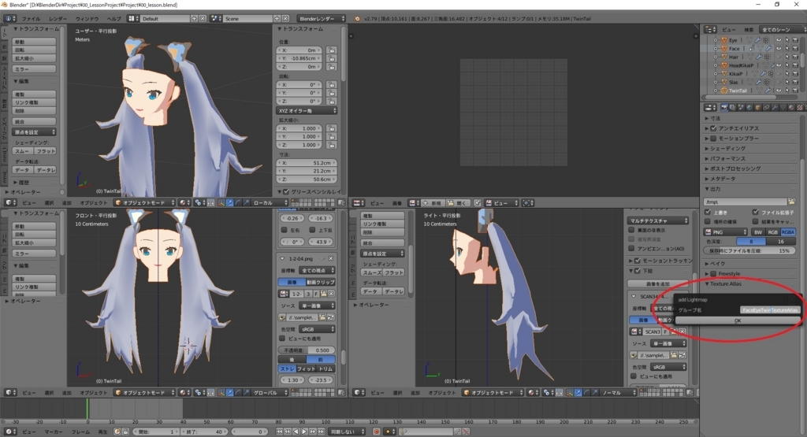Toggle visibility eye of Eye object
Screen dimensions: 807x437
(779, 40)
